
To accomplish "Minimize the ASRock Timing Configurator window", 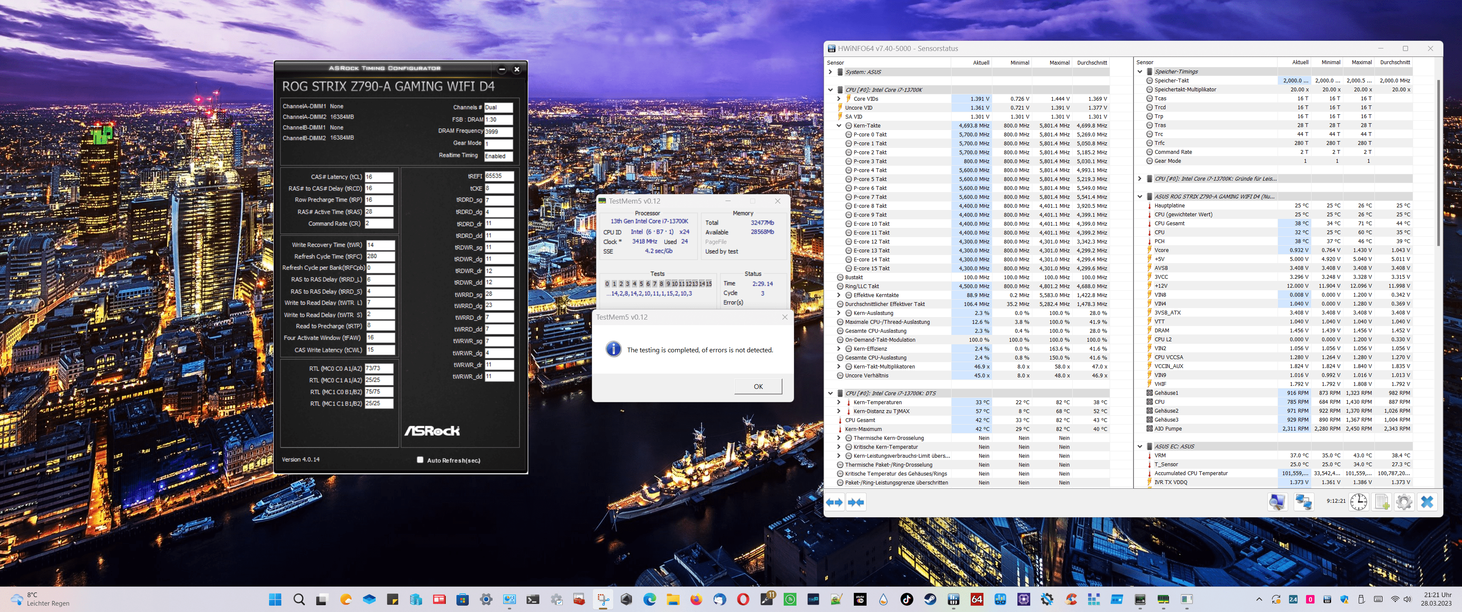I will 501,69.
